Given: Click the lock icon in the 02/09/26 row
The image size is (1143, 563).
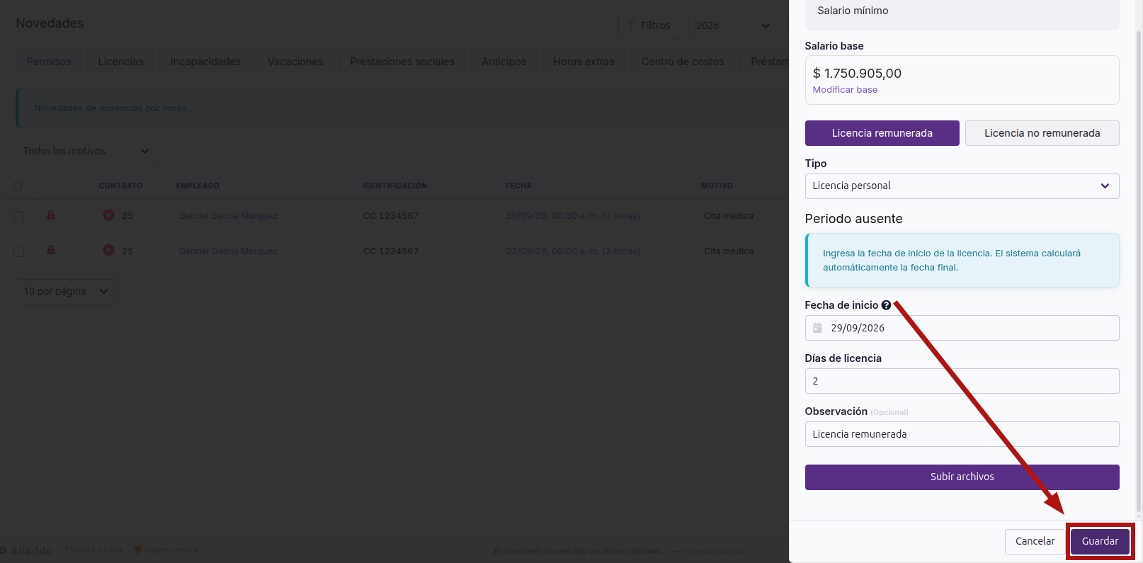Looking at the screenshot, I should tap(51, 250).
